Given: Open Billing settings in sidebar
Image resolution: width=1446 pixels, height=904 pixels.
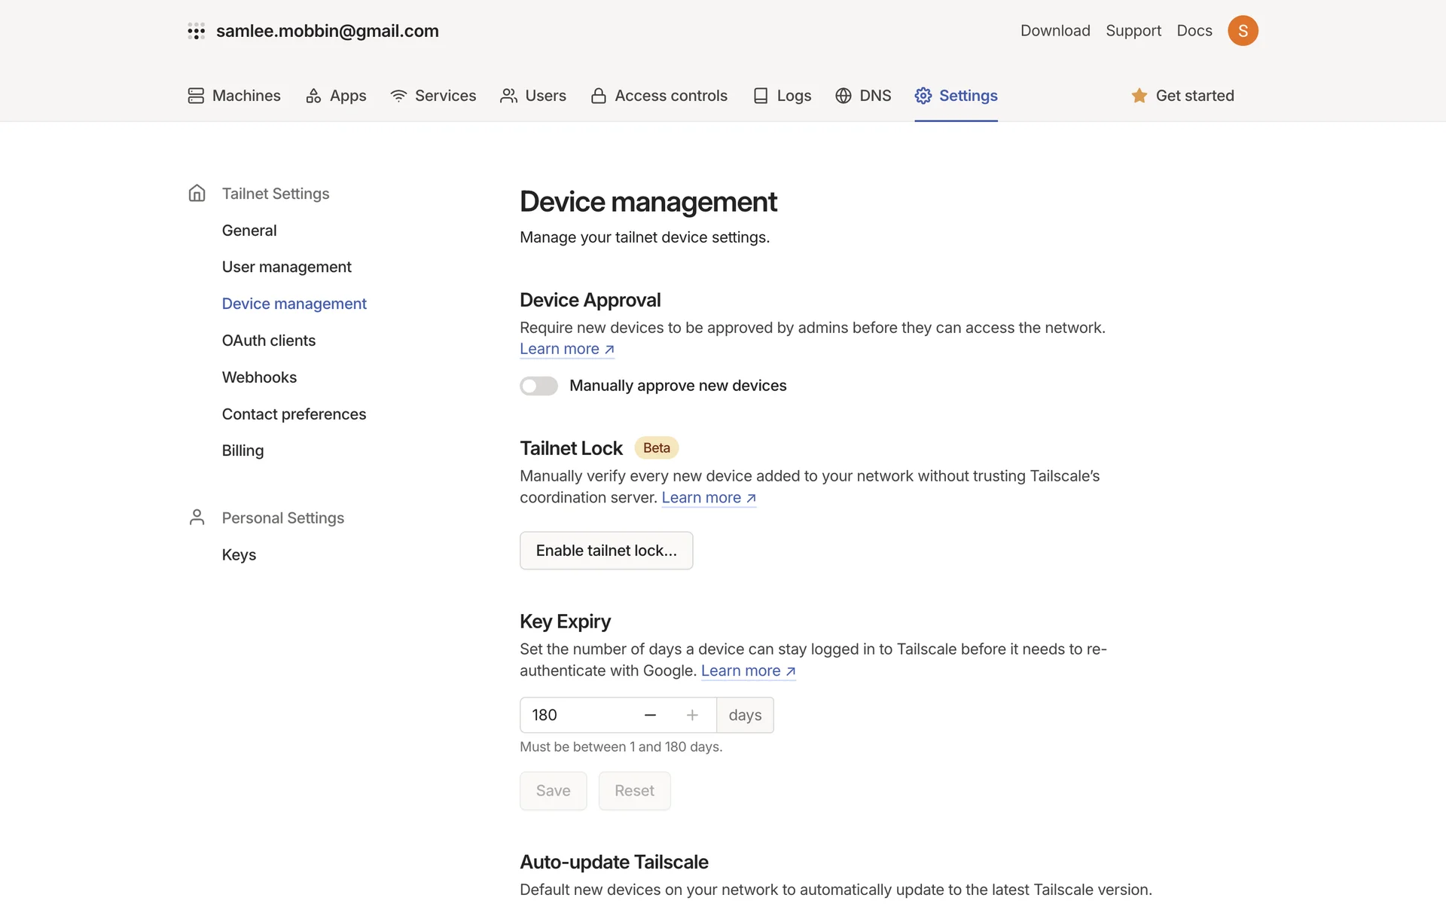Looking at the screenshot, I should click(243, 450).
